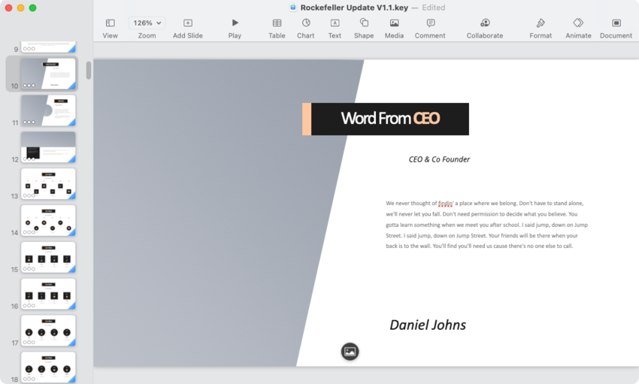Select slide 9 thumbnail
The image size is (639, 384).
click(x=48, y=47)
